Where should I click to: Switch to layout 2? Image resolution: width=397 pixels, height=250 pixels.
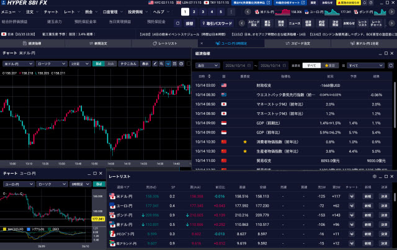(x=194, y=12)
